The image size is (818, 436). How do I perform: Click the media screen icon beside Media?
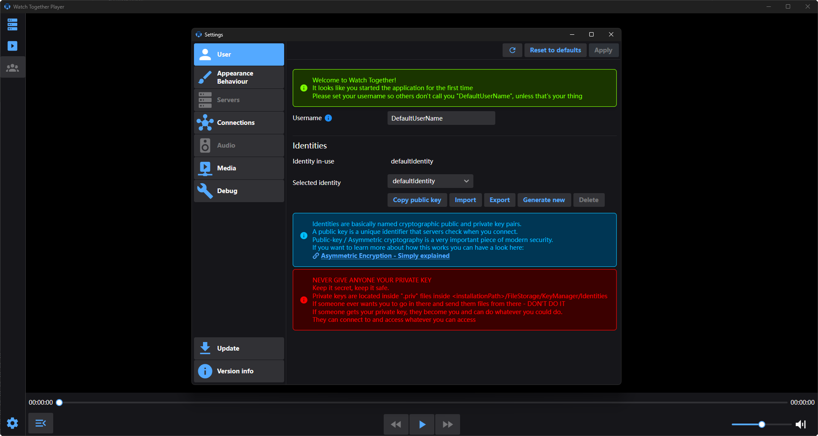tap(205, 169)
